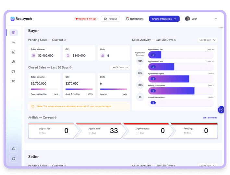Open the contacts people icon in sidebar
Image resolution: width=230 pixels, height=175 pixels.
point(14,62)
